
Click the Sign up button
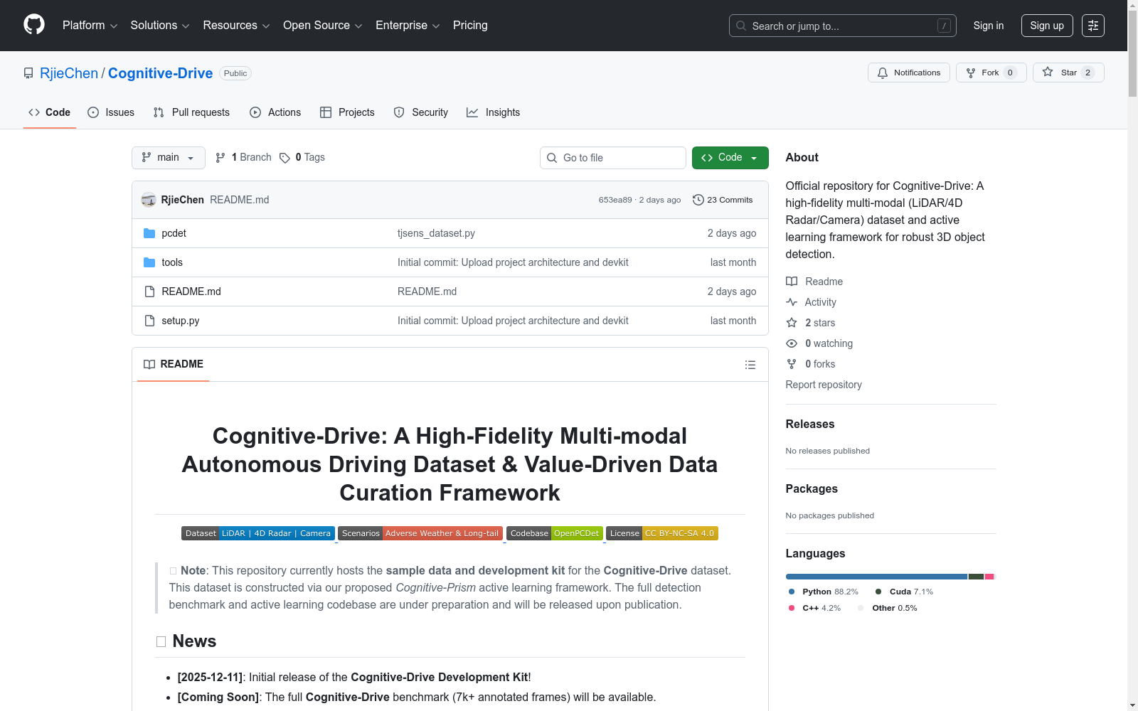[x=1047, y=26]
